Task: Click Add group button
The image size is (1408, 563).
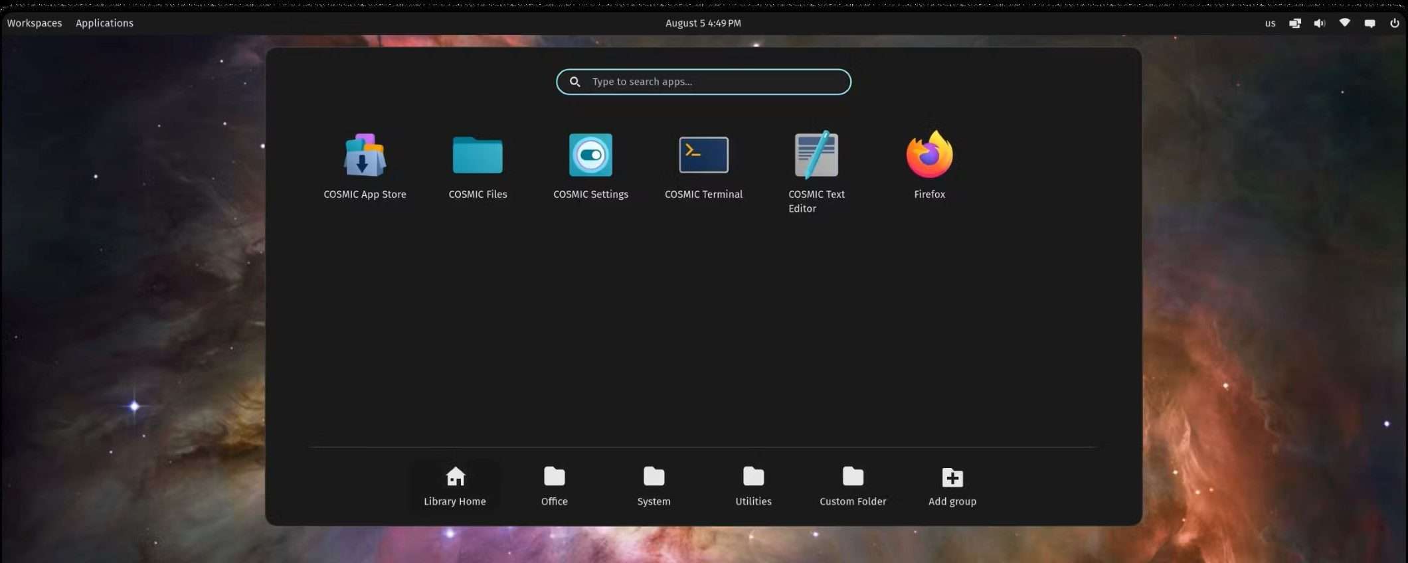Action: [952, 486]
